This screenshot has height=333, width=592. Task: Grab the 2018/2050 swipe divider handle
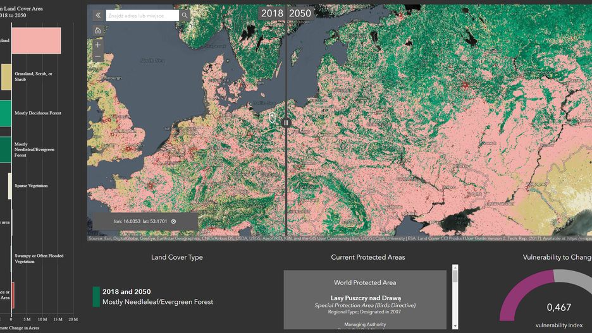[x=286, y=123]
